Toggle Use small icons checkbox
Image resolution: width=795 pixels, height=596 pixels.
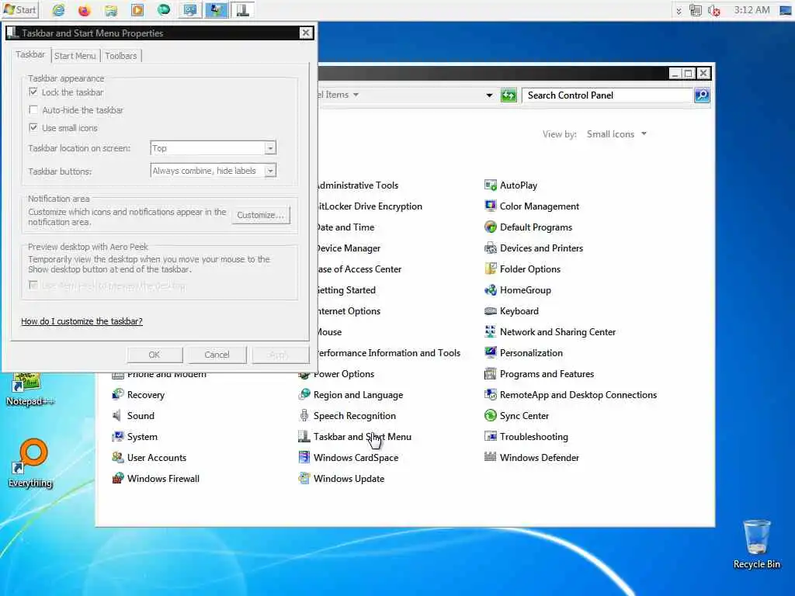tap(33, 128)
